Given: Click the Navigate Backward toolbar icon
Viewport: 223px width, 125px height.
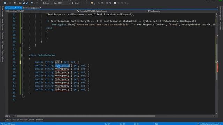Looking at the screenshot, I should point(5,3).
